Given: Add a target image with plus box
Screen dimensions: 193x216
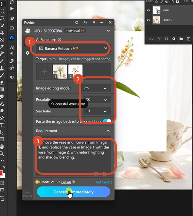Looking at the screenshot, I should pos(44,72).
